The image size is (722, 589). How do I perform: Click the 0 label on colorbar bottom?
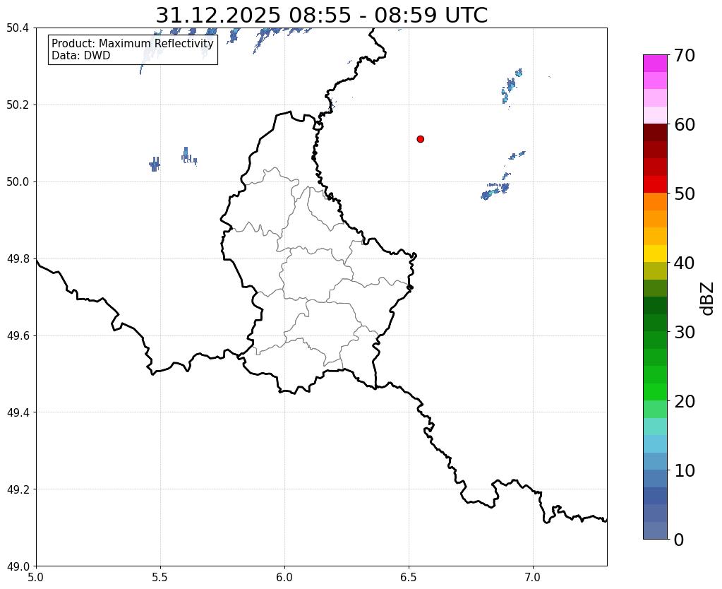tap(679, 540)
